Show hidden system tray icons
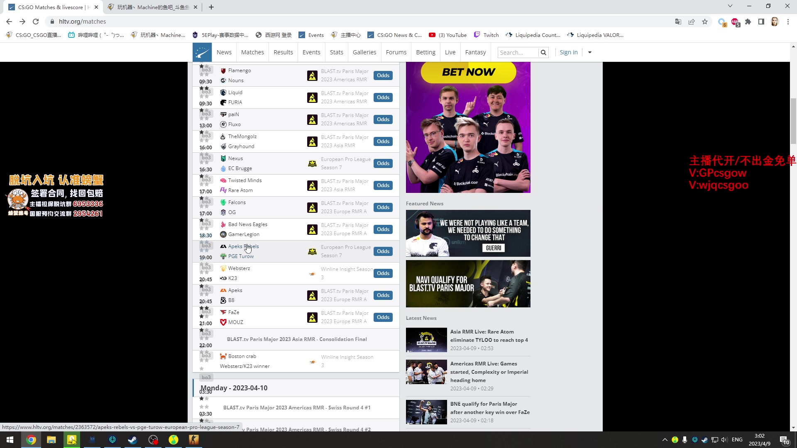Screen dimensions: 797x448 point(665,440)
